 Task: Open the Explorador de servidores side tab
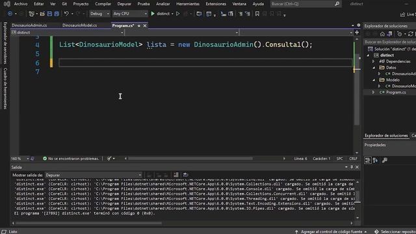pos(5,43)
